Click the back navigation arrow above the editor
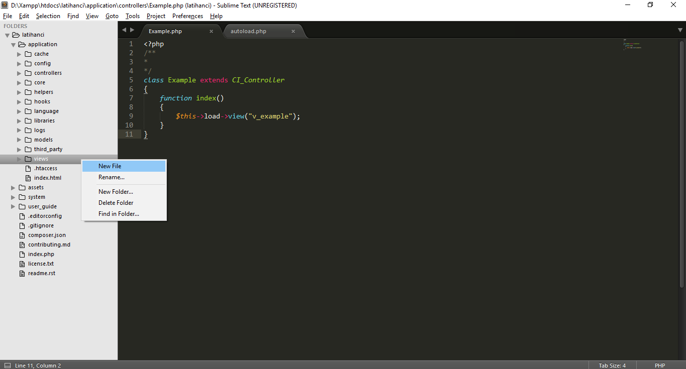This screenshot has height=369, width=686. 124,30
